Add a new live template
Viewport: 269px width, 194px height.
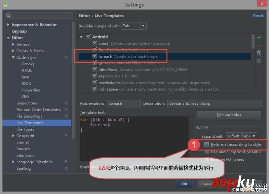pyautogui.click(x=259, y=37)
